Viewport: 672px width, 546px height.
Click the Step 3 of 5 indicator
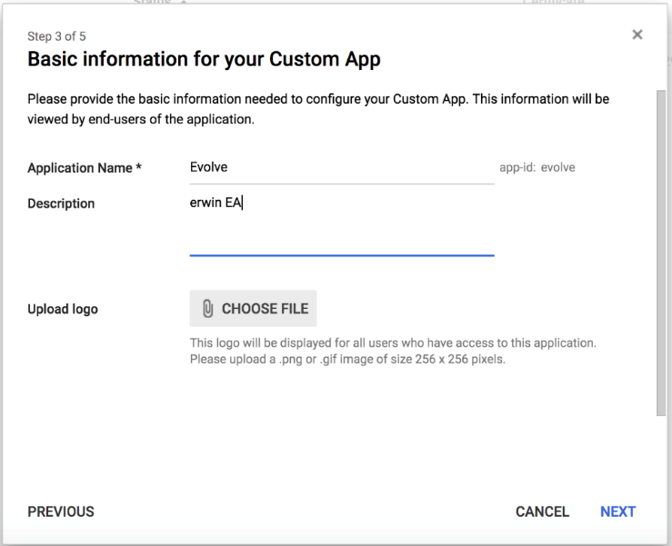tap(56, 36)
